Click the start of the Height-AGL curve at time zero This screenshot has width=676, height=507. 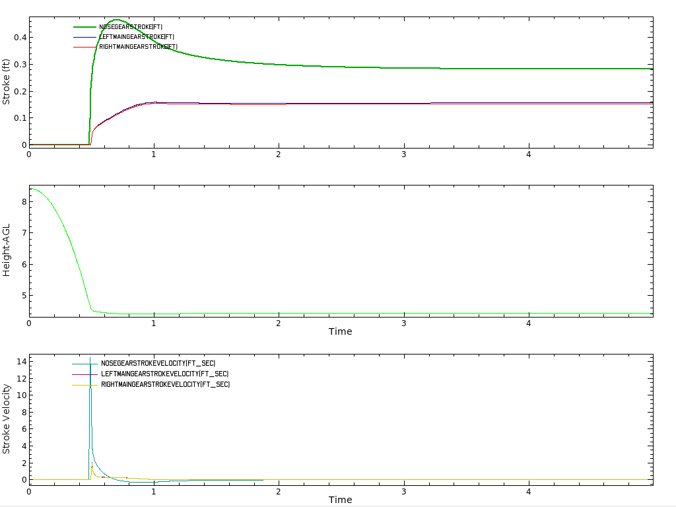(30, 189)
